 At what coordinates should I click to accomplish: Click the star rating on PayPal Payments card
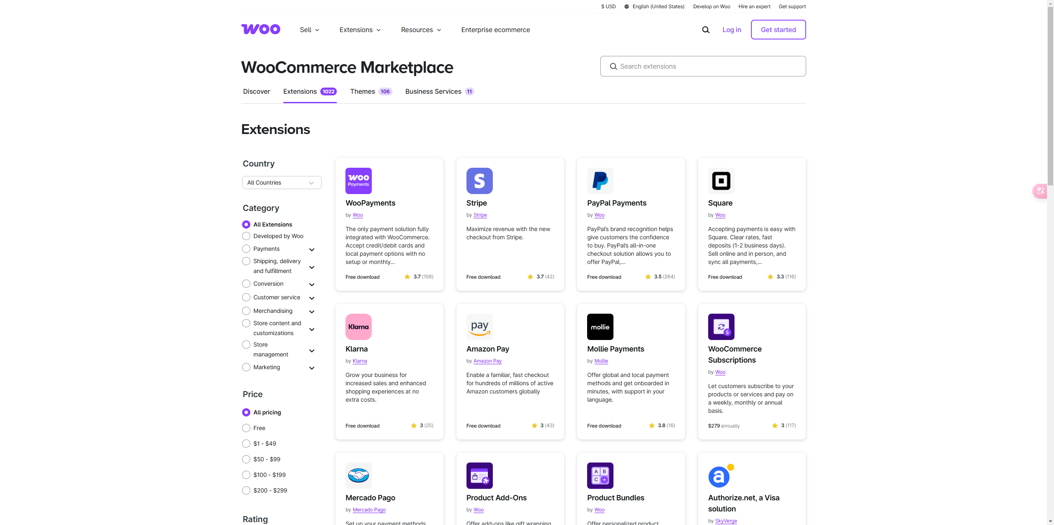click(660, 277)
